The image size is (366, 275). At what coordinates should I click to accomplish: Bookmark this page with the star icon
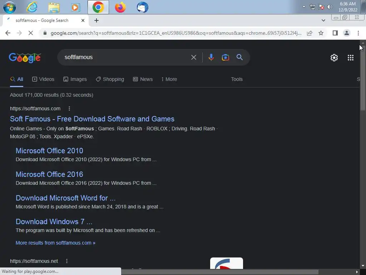click(x=321, y=33)
